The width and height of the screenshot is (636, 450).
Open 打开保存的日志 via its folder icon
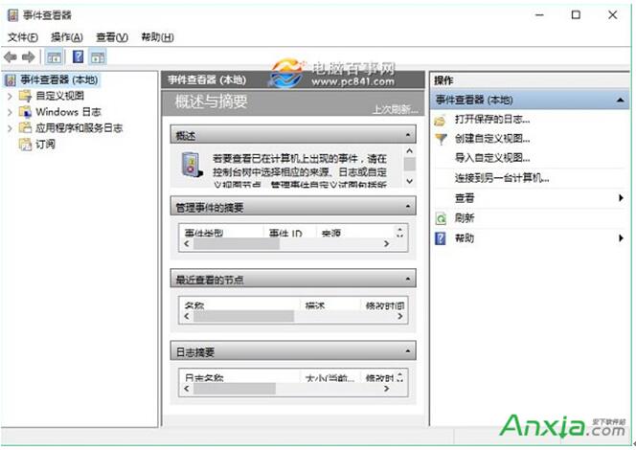tap(441, 120)
